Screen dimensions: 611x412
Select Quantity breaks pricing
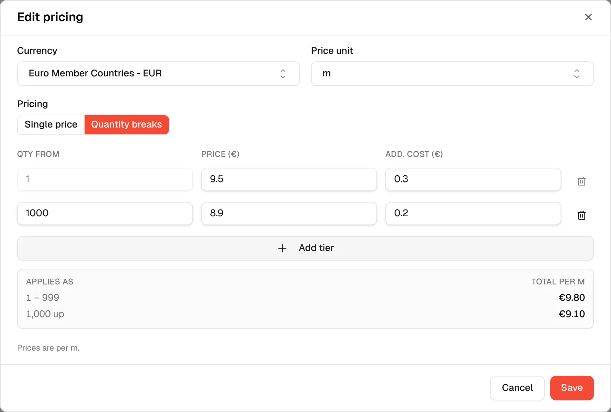pos(126,124)
